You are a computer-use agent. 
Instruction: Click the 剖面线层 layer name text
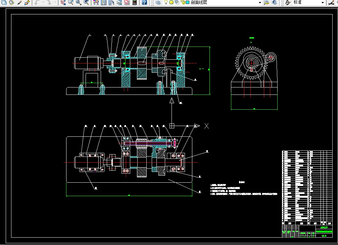point(199,2)
